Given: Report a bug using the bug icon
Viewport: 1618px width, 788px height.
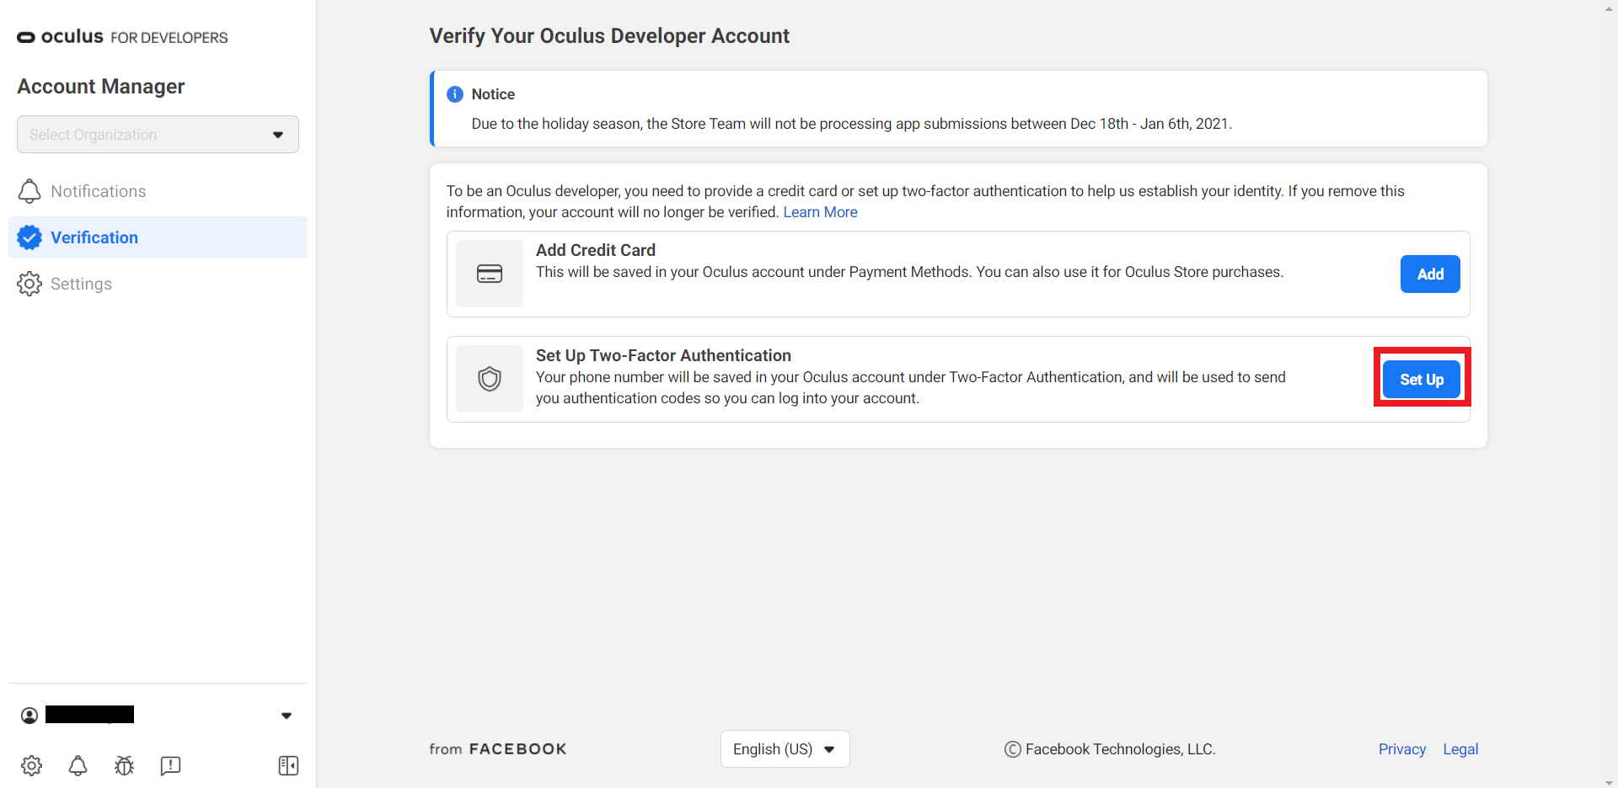Looking at the screenshot, I should click(x=124, y=765).
